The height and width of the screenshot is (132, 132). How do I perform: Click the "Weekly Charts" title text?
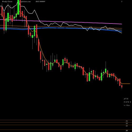click(x=7, y=2)
